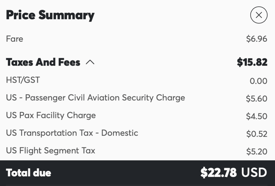
Task: Select the US Pax Facility Charge label
Action: coord(51,115)
